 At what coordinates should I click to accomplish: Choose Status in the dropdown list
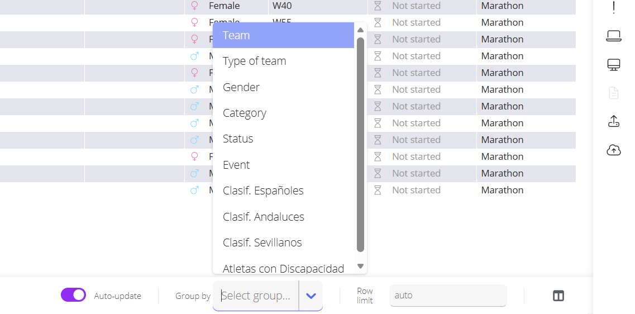coord(284,139)
